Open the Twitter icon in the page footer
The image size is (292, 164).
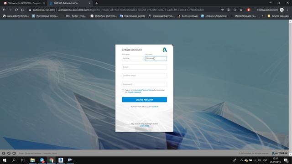[x=9, y=153]
